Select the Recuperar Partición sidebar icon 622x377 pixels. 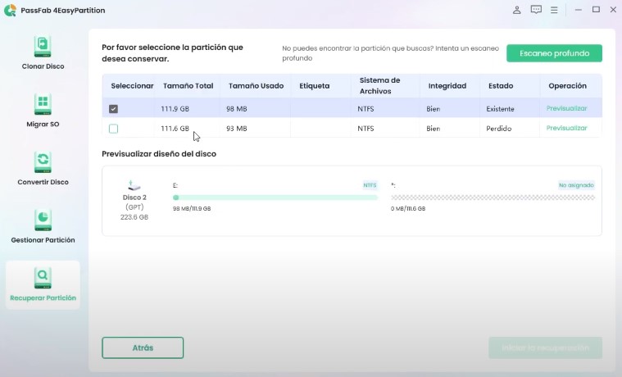point(43,277)
